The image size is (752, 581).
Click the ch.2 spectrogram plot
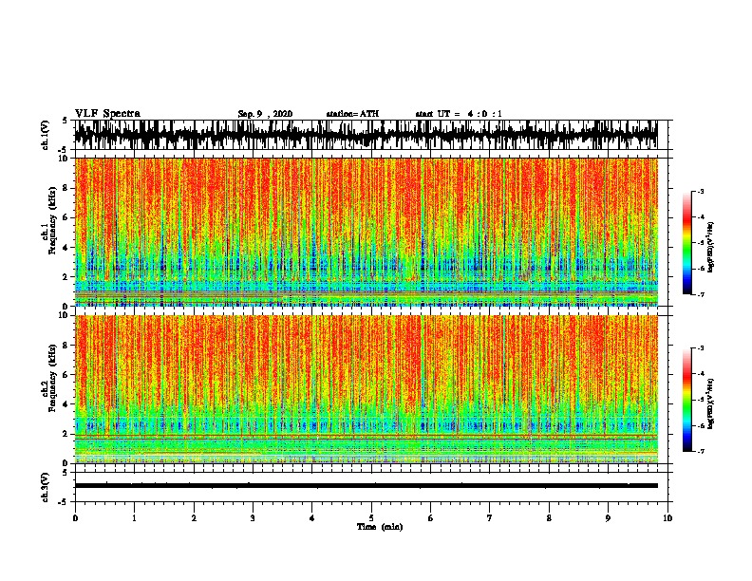[x=367, y=389]
